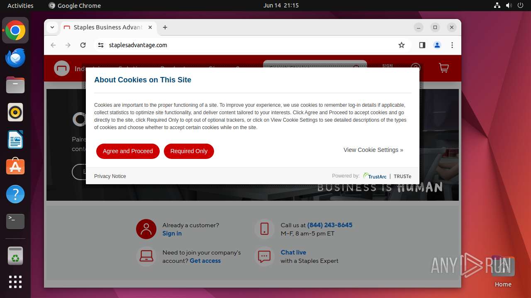
Task: Click the Staples logo icon
Action: (62, 68)
